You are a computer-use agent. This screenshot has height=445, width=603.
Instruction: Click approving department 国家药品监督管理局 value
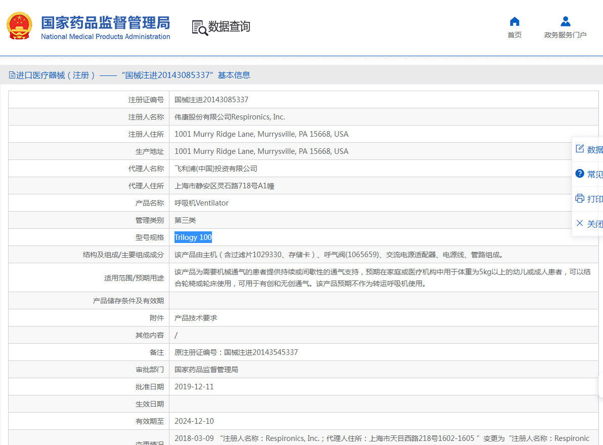206,370
